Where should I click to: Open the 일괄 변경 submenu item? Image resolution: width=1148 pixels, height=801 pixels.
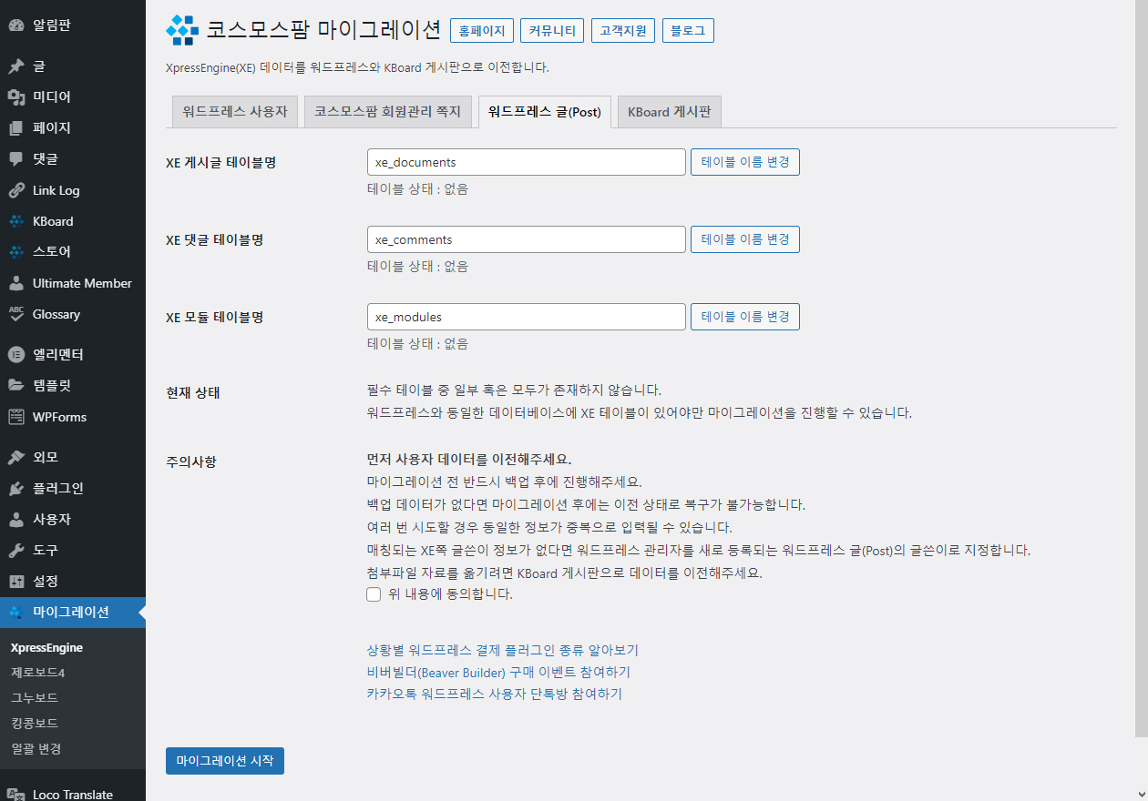point(36,748)
